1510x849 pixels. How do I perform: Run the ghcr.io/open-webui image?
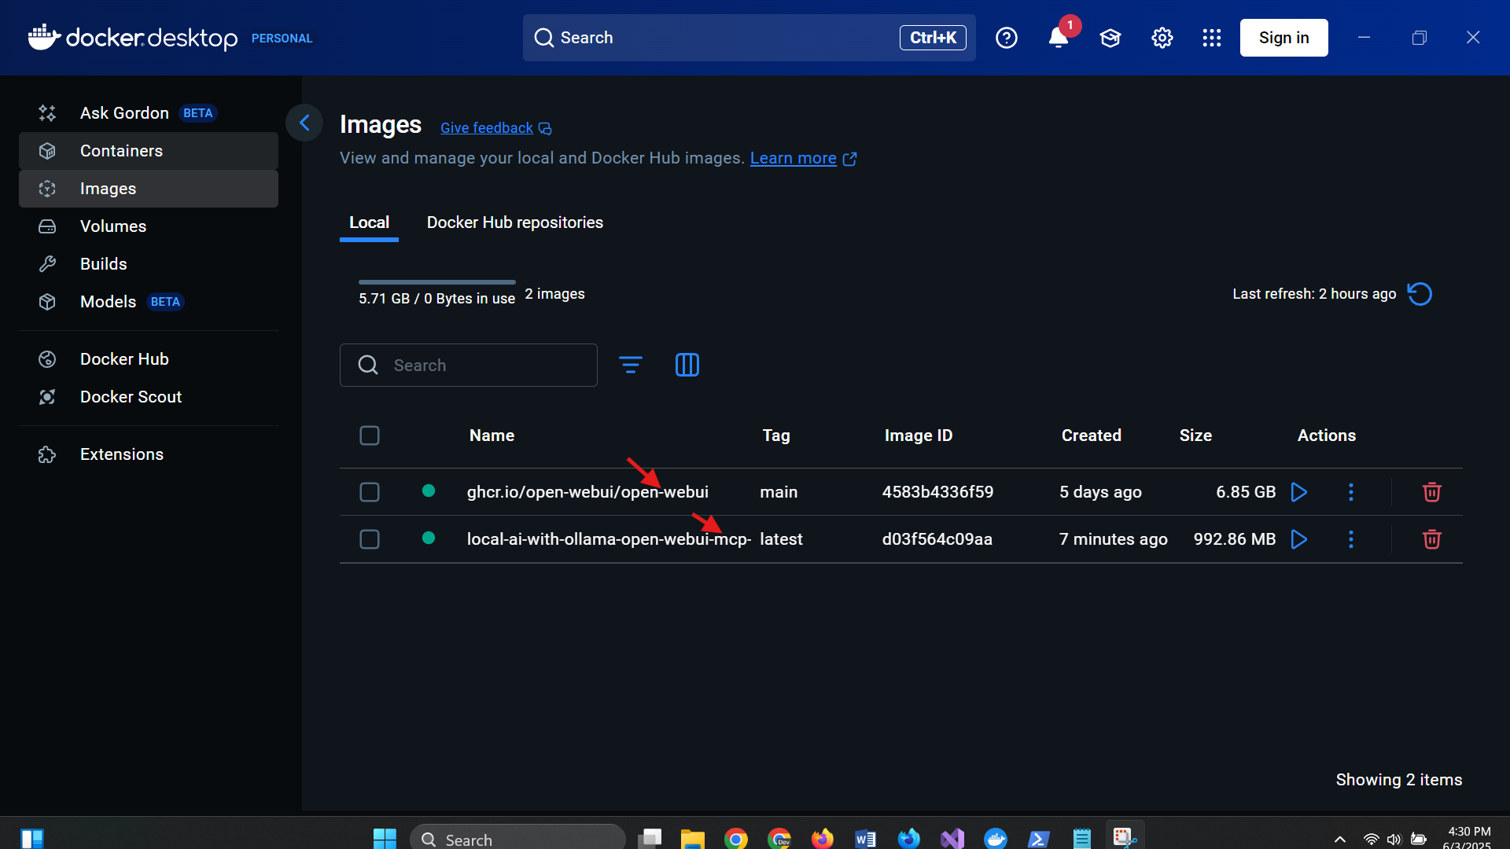coord(1299,492)
